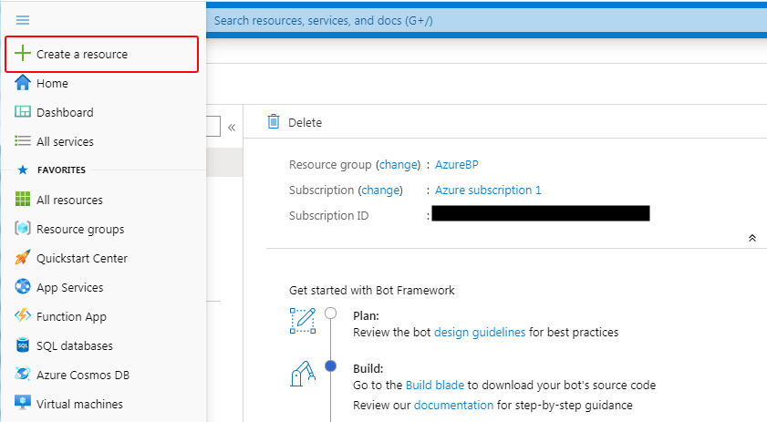Click the Delete trash can icon
This screenshot has height=422, width=767.
pyautogui.click(x=274, y=122)
